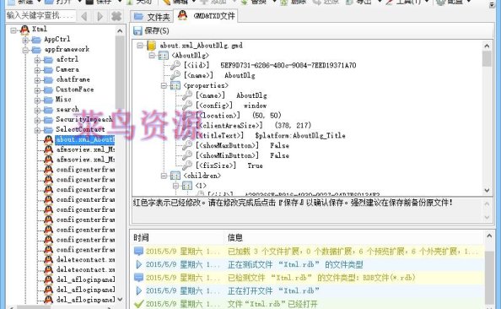The height and width of the screenshot is (309, 501).
Task: Click the AppCtrl folder icon
Action: [x=36, y=40]
